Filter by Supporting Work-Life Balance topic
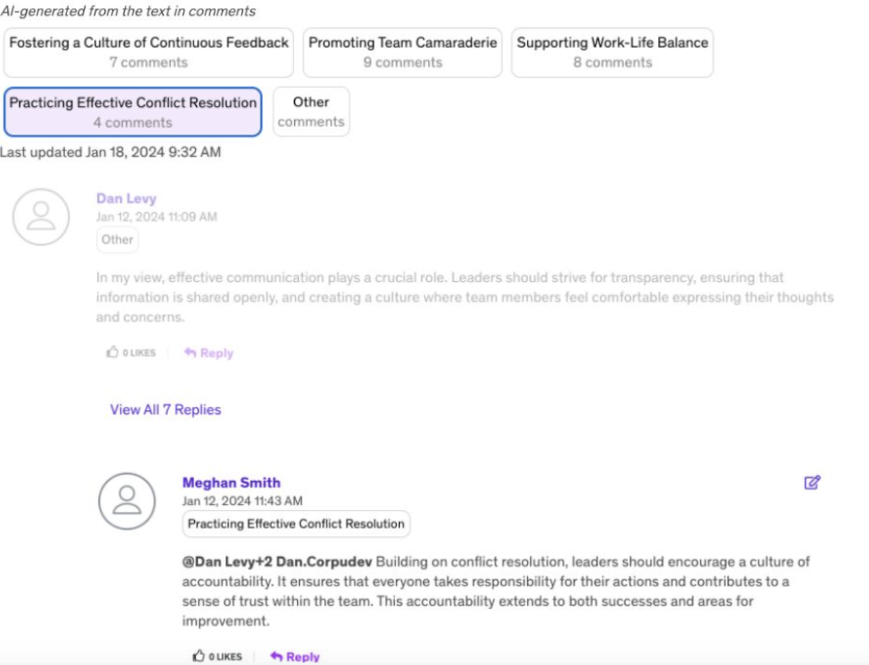The image size is (869, 665). coord(612,52)
